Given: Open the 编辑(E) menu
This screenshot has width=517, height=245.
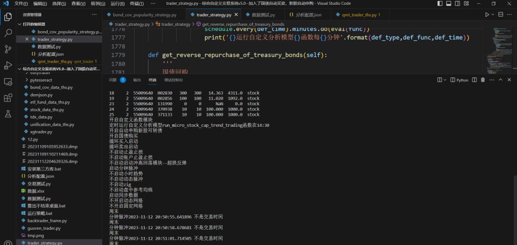Looking at the screenshot, I should pyautogui.click(x=40, y=4).
